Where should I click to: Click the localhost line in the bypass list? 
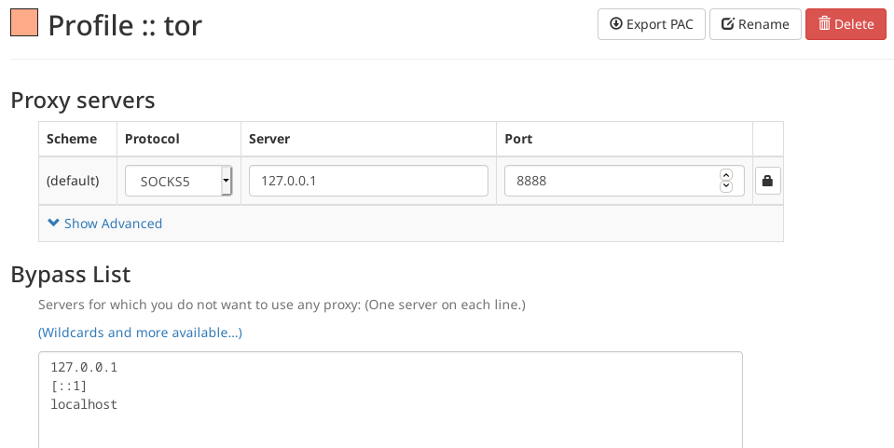84,404
